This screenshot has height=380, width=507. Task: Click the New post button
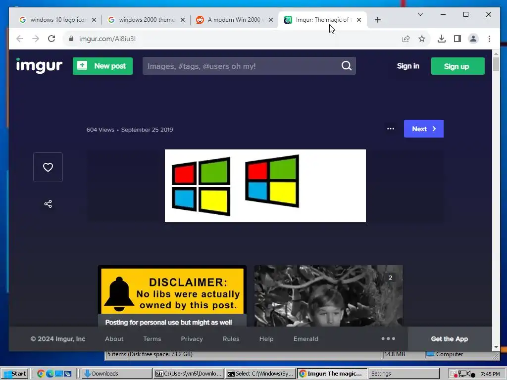click(x=102, y=66)
